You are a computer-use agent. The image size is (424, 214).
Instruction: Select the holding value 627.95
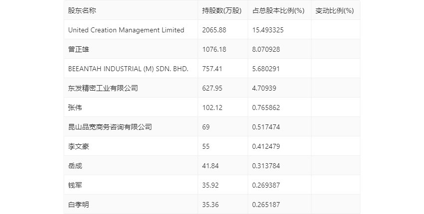click(212, 88)
